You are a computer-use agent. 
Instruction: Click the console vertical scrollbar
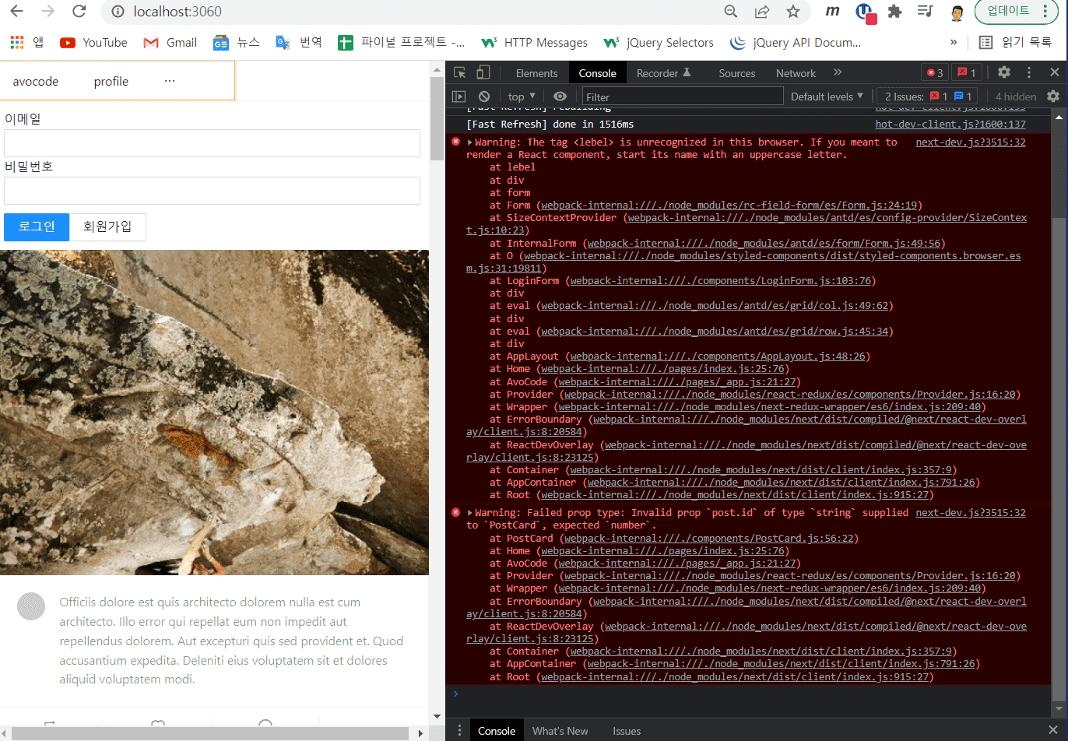(x=1058, y=459)
